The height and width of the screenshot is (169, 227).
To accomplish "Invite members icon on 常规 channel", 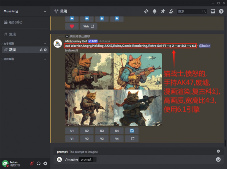I will click(41, 50).
